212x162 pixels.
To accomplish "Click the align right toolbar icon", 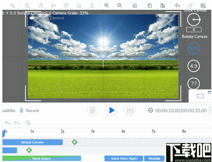I will click(x=40, y=5).
